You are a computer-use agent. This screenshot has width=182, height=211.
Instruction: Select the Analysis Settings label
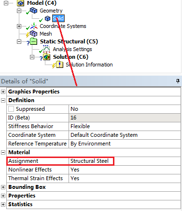click(72, 49)
